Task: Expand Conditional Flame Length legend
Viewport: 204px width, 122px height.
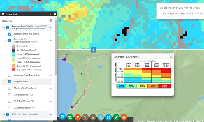Action: tap(6, 75)
